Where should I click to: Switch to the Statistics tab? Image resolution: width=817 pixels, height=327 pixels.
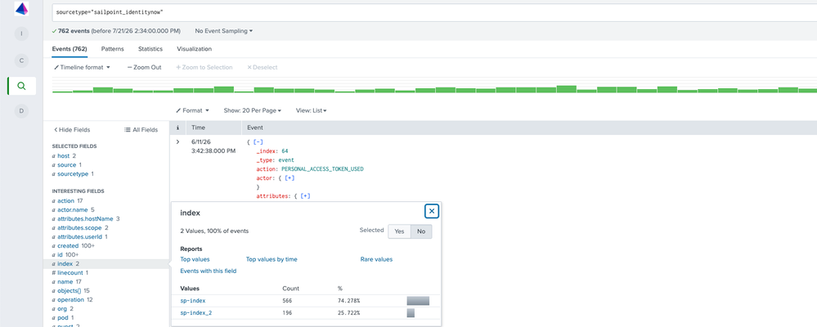click(x=150, y=49)
